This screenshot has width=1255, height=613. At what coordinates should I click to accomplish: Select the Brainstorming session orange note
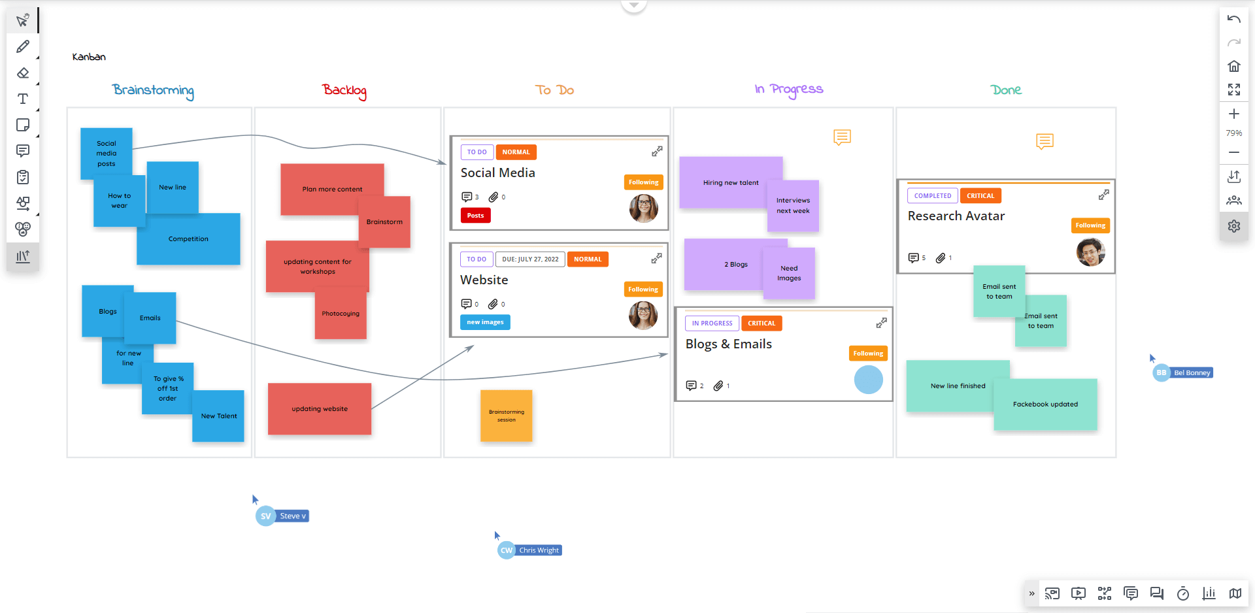tap(506, 416)
